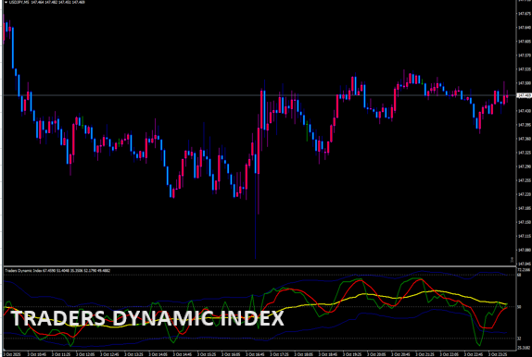
Task: Click the 147.535 price scale label
Action: pyautogui.click(x=525, y=69)
